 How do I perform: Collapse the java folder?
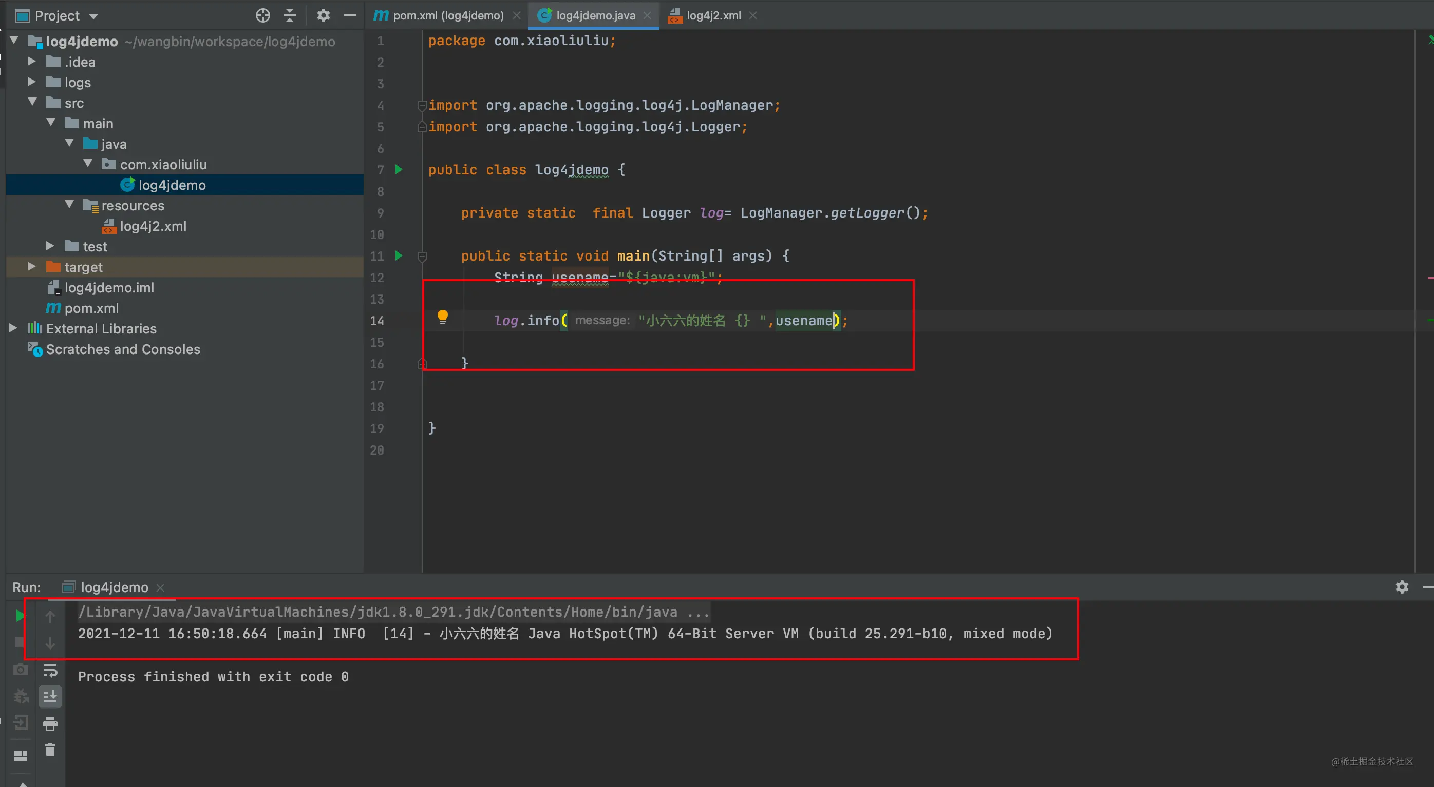click(69, 143)
